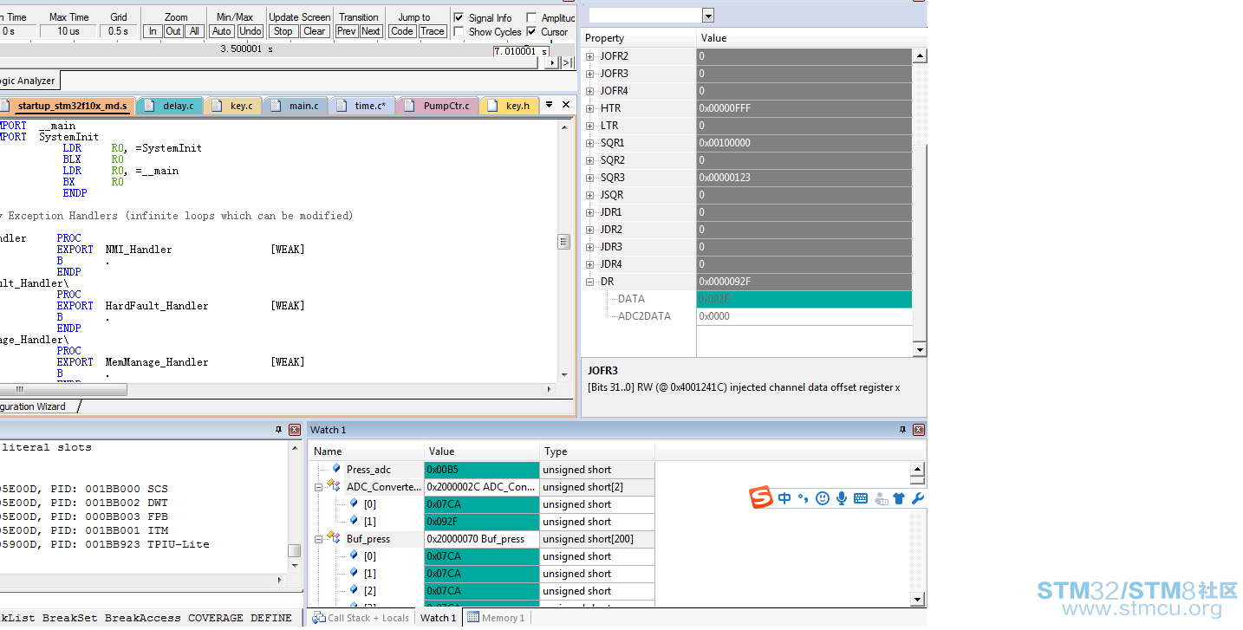Screen dimensions: 1243x630
Task: Open the Sogou skin shirt icon
Action: (x=899, y=498)
